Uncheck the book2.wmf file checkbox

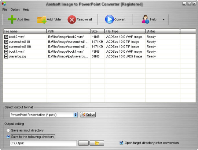click(x=6, y=37)
